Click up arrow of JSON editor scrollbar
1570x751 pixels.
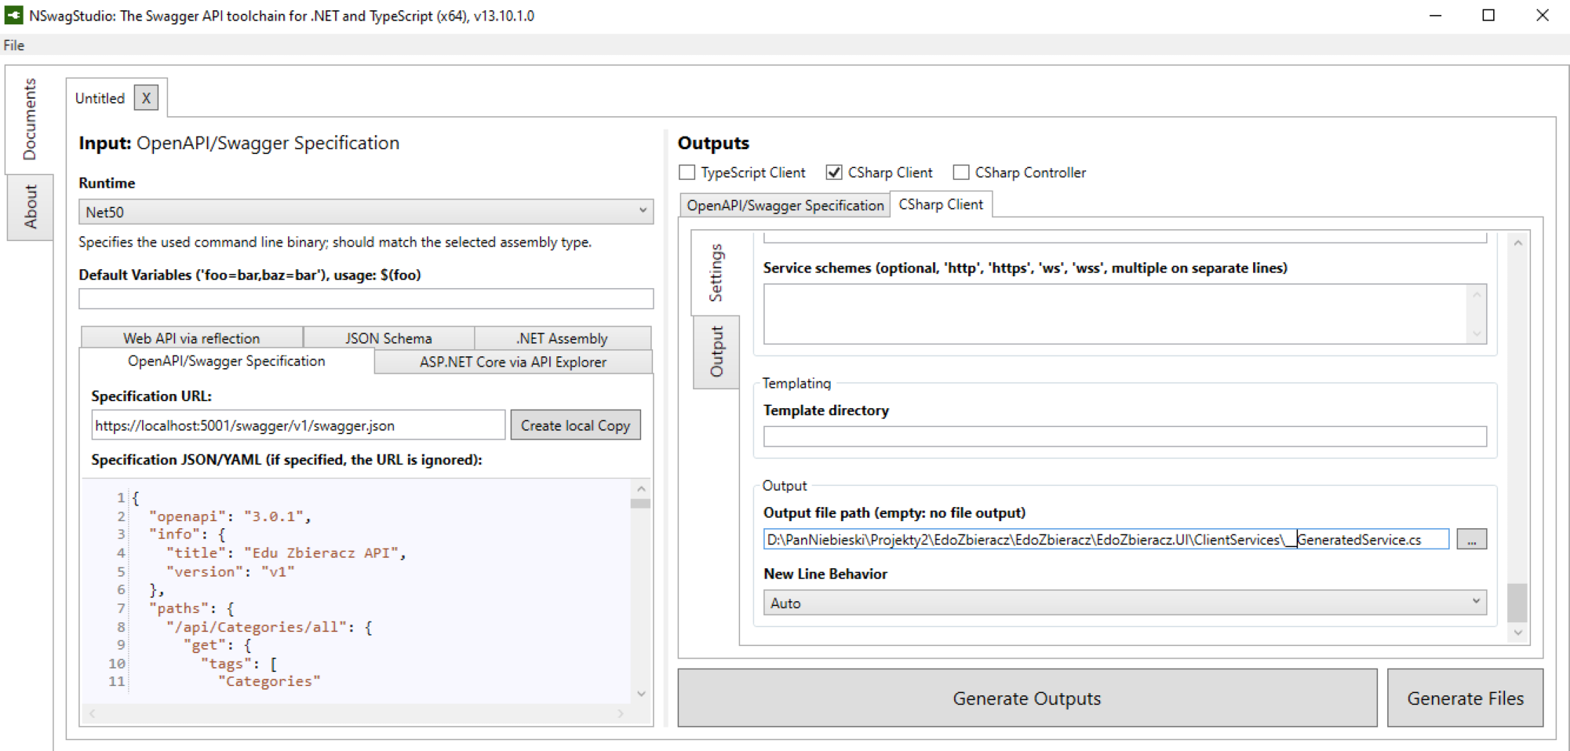click(641, 489)
